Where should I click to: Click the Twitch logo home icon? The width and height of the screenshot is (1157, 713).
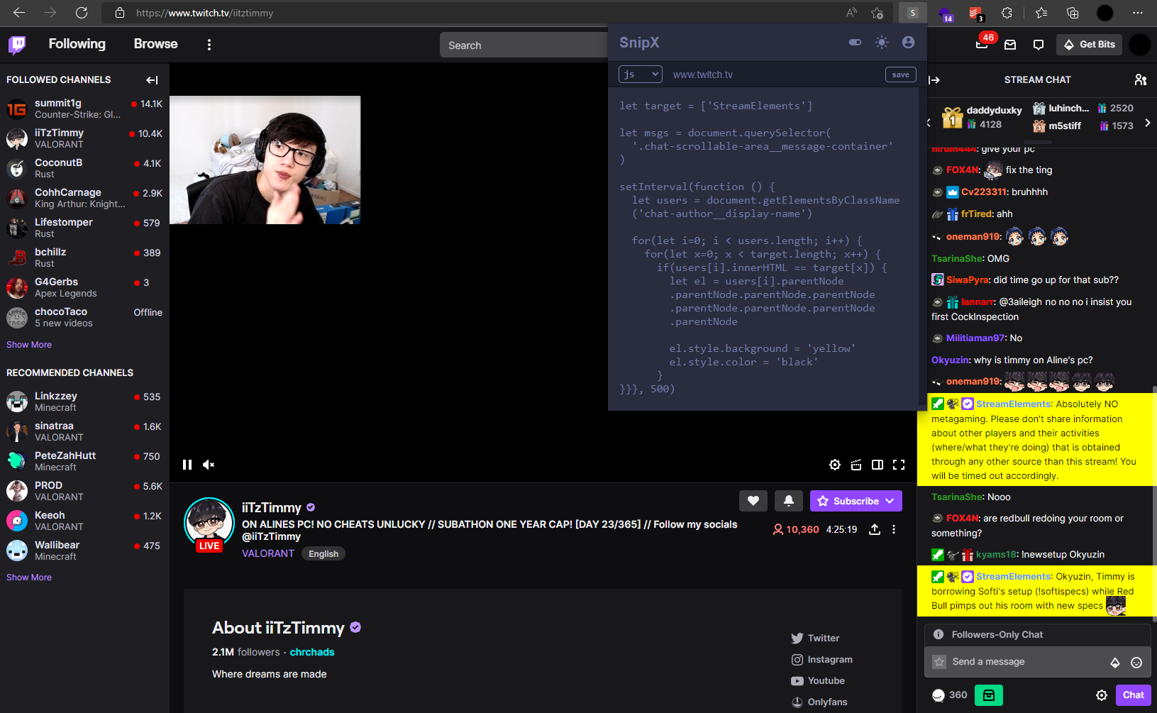(17, 45)
